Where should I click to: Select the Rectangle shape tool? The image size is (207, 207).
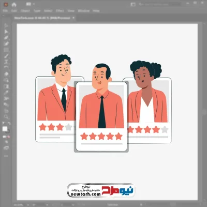(x=6, y=50)
